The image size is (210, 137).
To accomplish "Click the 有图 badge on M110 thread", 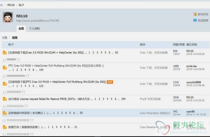I will click(110, 82).
